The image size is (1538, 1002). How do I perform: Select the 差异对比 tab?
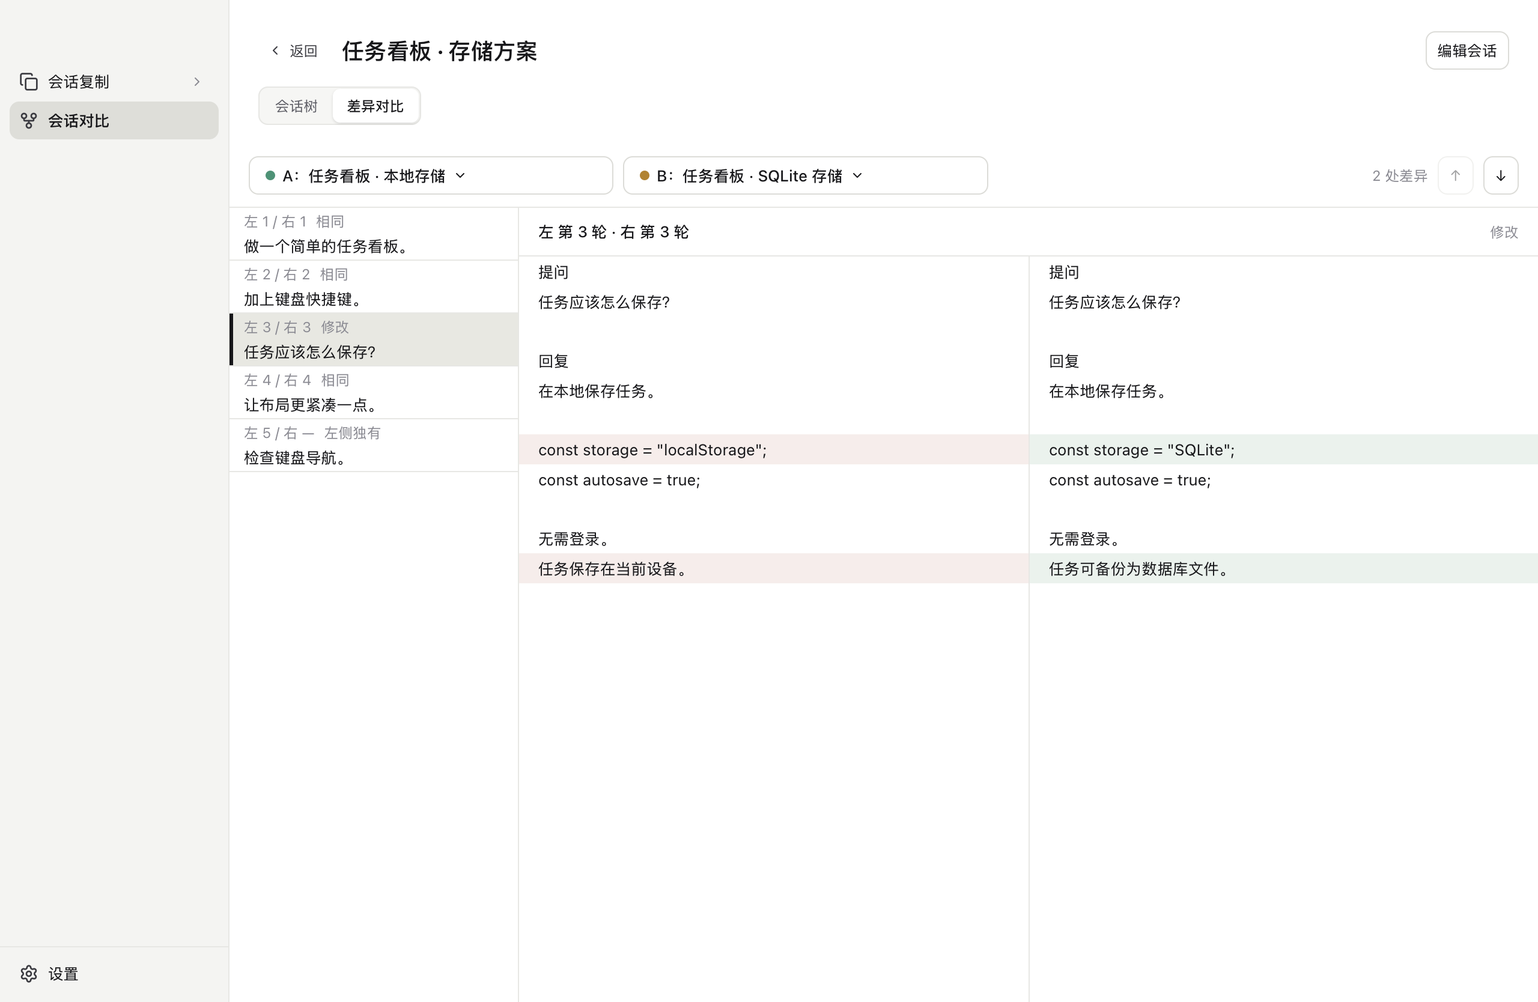(375, 106)
